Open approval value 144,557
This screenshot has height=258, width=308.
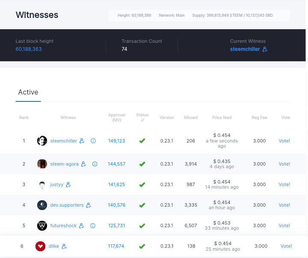pos(116,164)
